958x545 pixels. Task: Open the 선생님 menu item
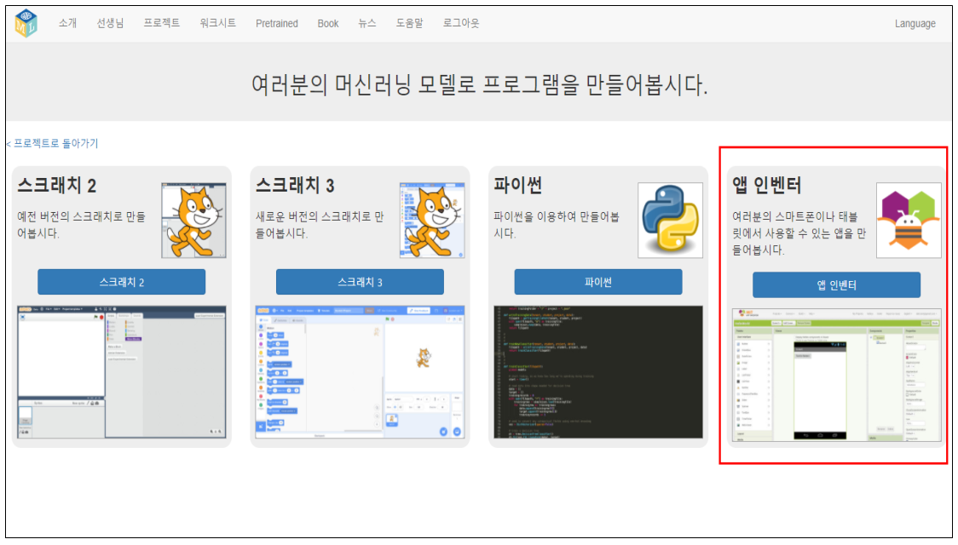[110, 23]
